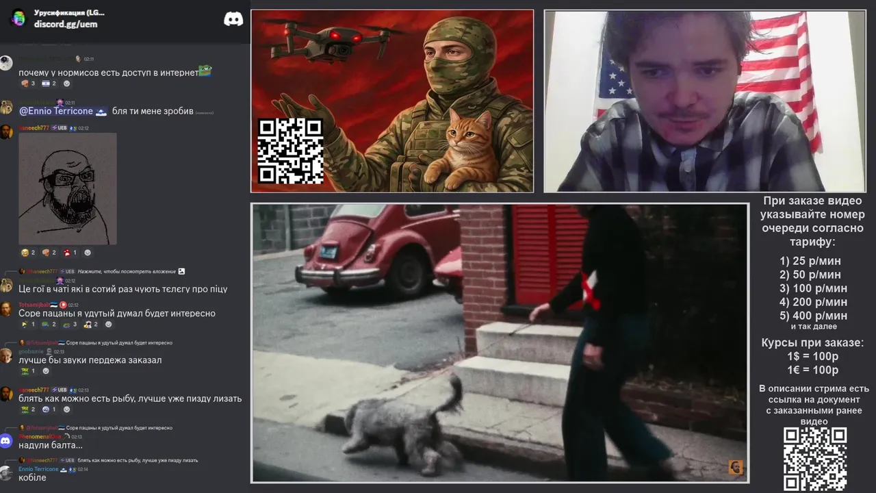Open Totsamijbal's avatar
The height and width of the screenshot is (493, 876).
[x=6, y=309]
